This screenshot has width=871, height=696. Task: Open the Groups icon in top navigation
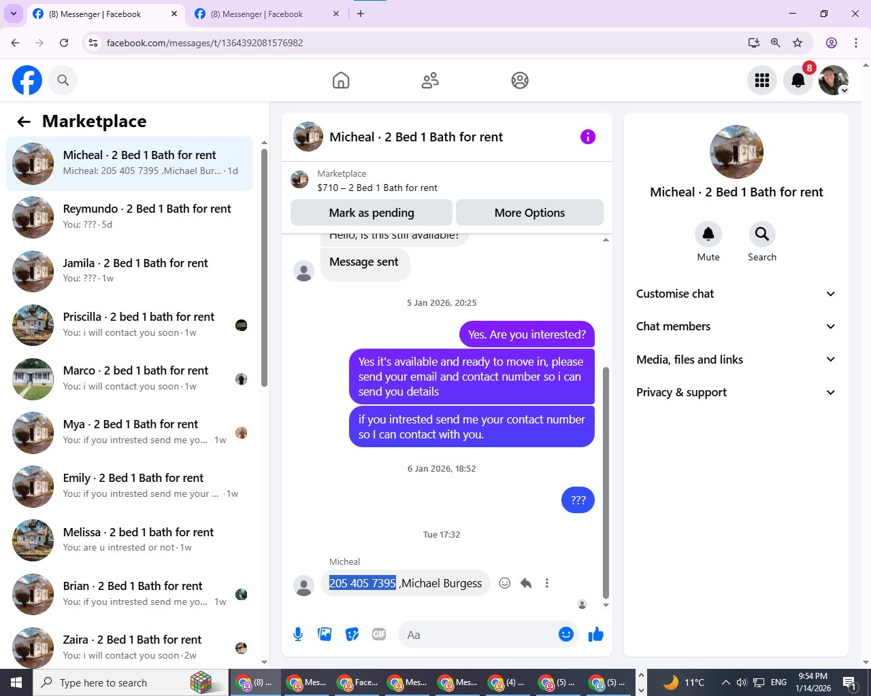point(520,80)
